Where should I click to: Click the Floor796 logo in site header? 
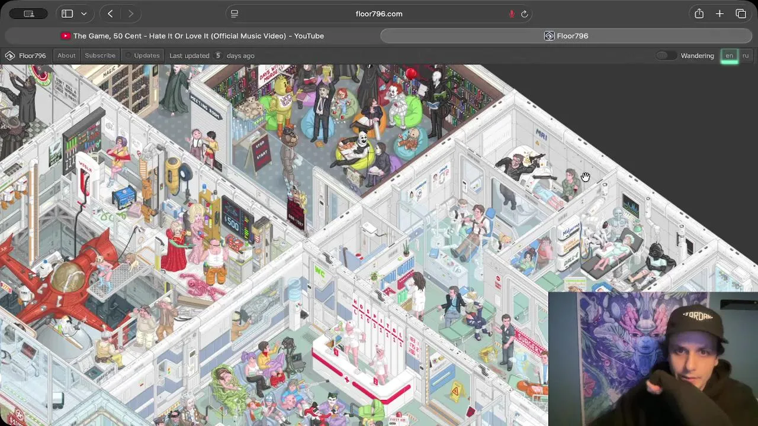tap(25, 56)
